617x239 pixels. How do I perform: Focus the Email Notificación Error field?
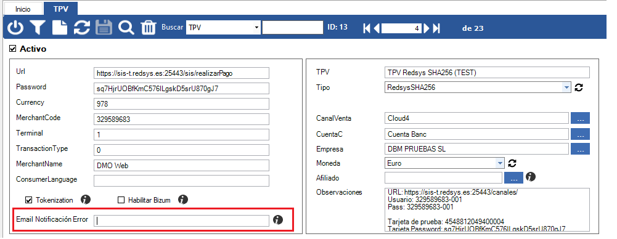pyautogui.click(x=181, y=221)
